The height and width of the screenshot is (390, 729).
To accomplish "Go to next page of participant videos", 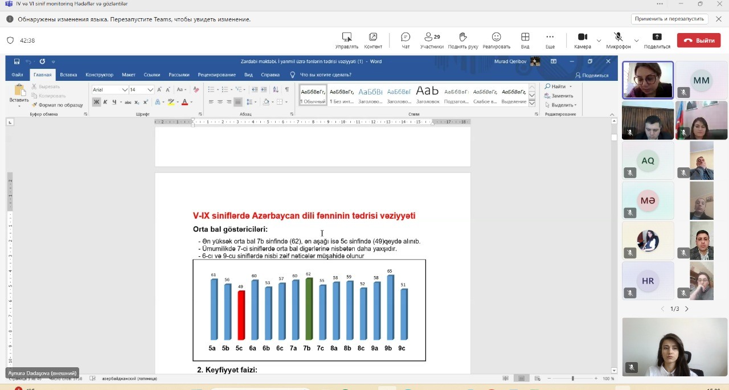I will 686,309.
